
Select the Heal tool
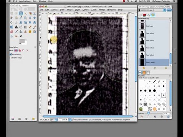tap(30, 32)
